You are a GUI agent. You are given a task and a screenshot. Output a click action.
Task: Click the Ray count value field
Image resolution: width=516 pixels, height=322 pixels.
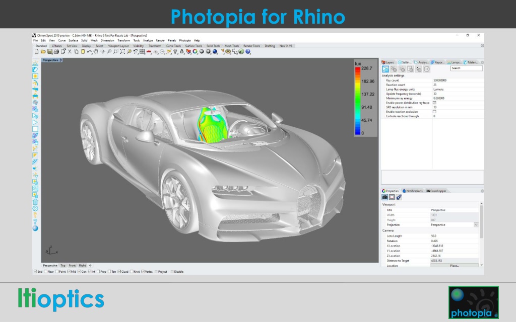click(458, 80)
